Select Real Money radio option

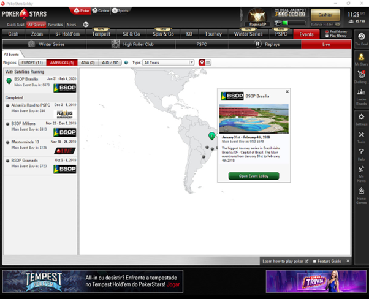pyautogui.click(x=327, y=31)
